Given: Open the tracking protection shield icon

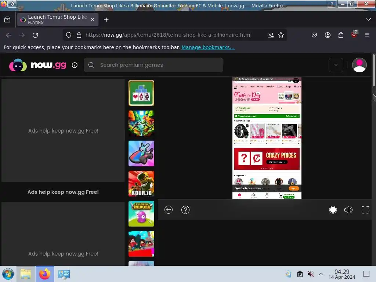Looking at the screenshot, I should [69, 35].
